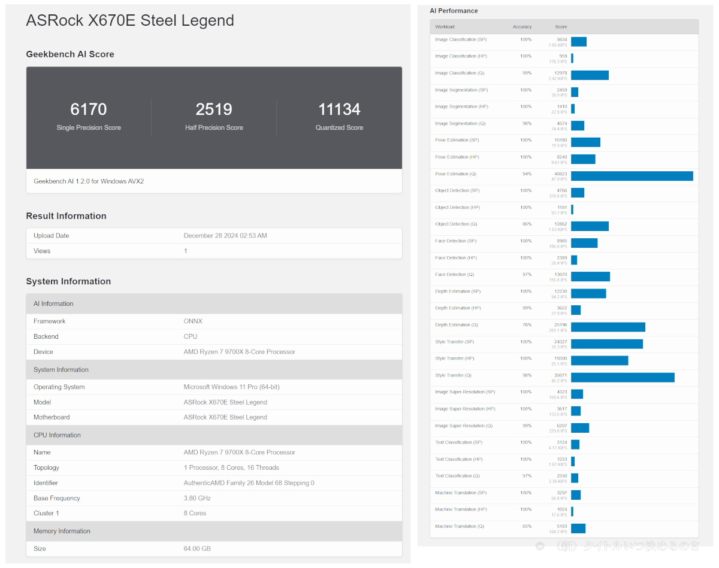
Task: Click the Object Detection (SP) workload label
Action: tap(457, 190)
